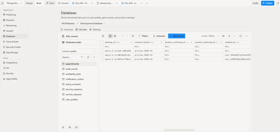Select Database in the sidebar
This screenshot has height=132, width=280.
tap(14, 36)
